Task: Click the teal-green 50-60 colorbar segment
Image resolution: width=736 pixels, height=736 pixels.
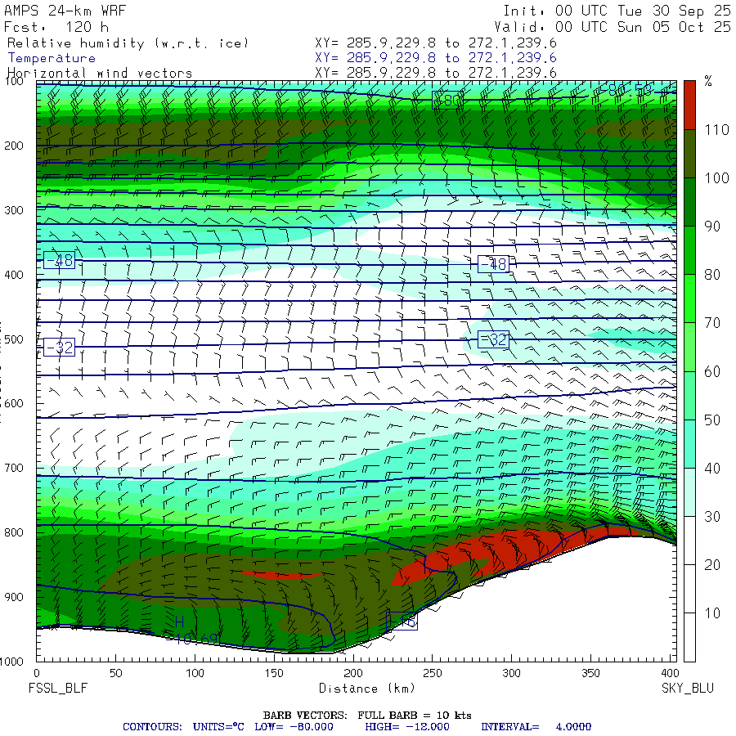Action: [x=689, y=395]
